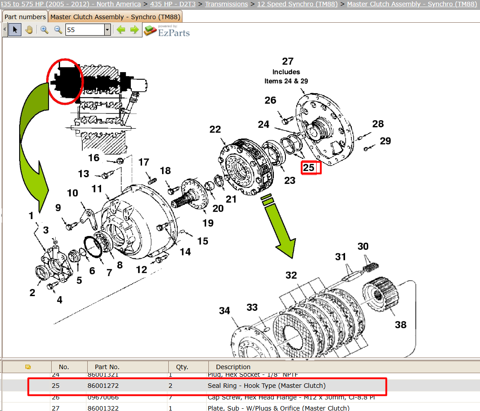This screenshot has height=411, width=480.
Task: Select the arrow pointer tool
Action: [15, 30]
